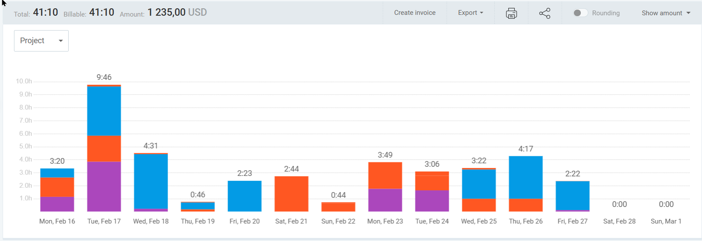Select the blue segment of Wed, Feb 18 bar

[151, 181]
